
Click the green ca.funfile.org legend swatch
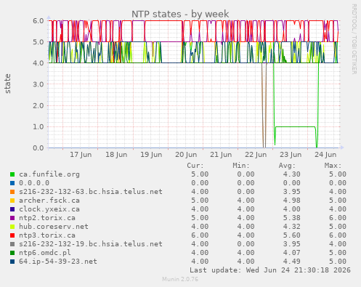click(12, 174)
